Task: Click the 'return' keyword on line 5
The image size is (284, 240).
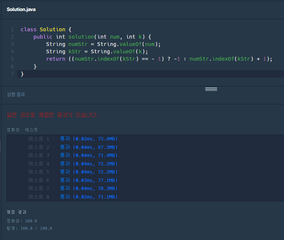Action: [x=56, y=59]
